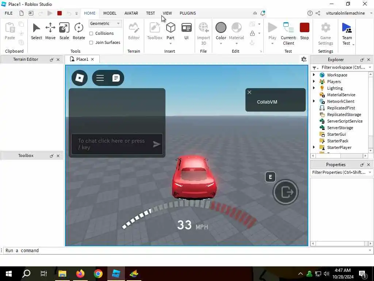
Task: Expand the Lighting tree node
Action: [314, 88]
